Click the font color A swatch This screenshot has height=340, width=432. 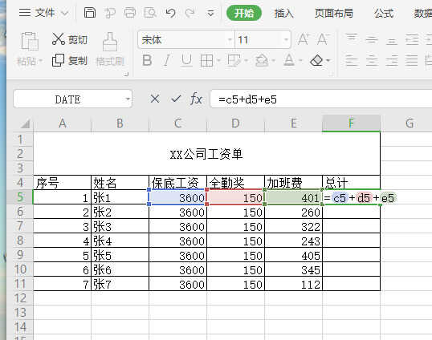(x=289, y=60)
